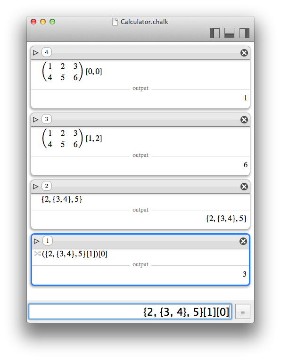Collapse computation 3 with its disclosure triangle

click(35, 120)
